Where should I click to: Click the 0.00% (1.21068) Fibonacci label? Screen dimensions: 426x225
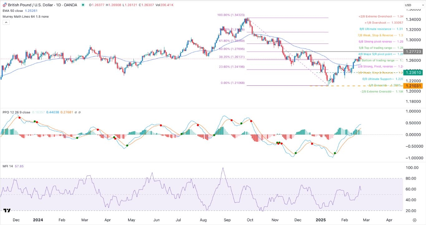point(233,83)
